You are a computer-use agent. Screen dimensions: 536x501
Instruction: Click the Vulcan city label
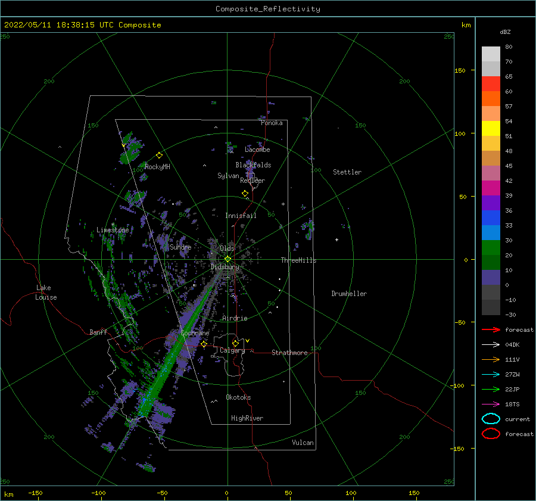click(303, 443)
